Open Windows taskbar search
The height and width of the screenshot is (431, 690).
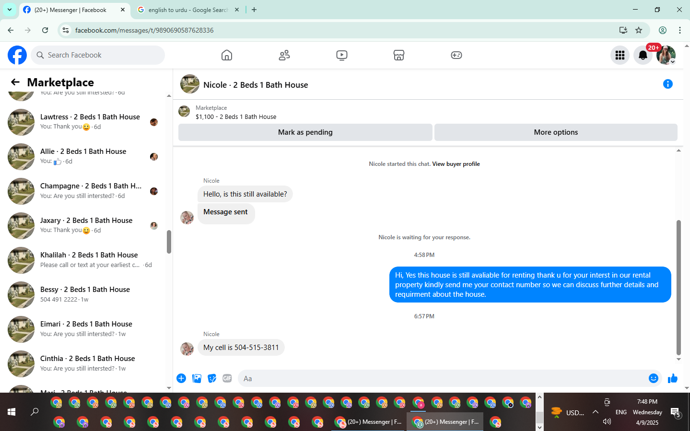click(35, 412)
